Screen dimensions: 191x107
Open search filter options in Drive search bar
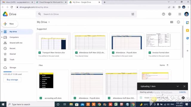(x=133, y=14)
